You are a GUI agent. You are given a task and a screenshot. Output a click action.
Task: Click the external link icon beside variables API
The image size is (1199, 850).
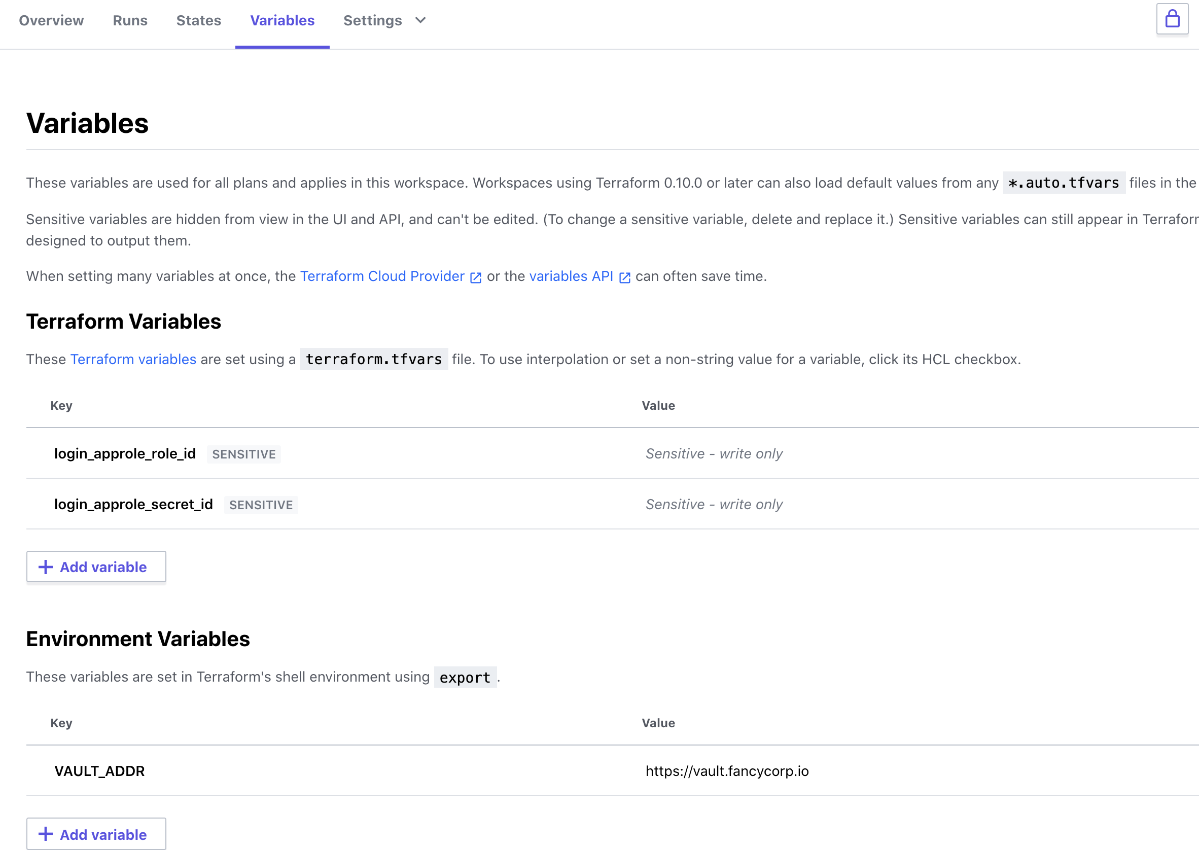point(625,277)
